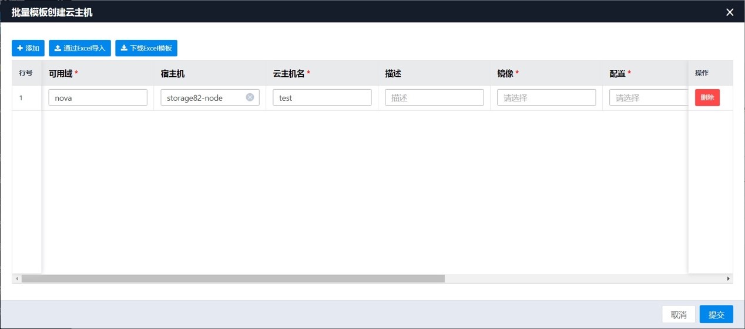Click the 宿主机 column header
The height and width of the screenshot is (329, 745).
click(x=210, y=73)
